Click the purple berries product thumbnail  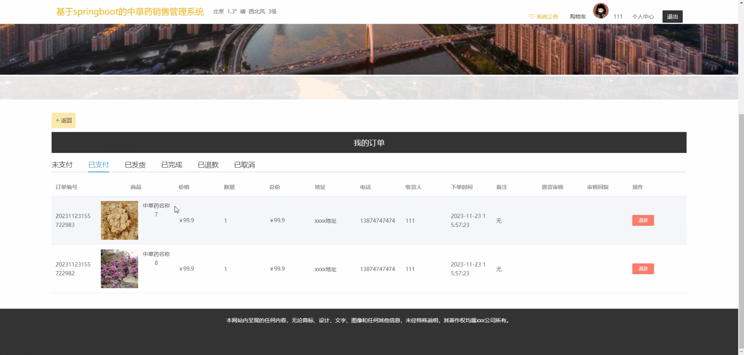point(119,269)
